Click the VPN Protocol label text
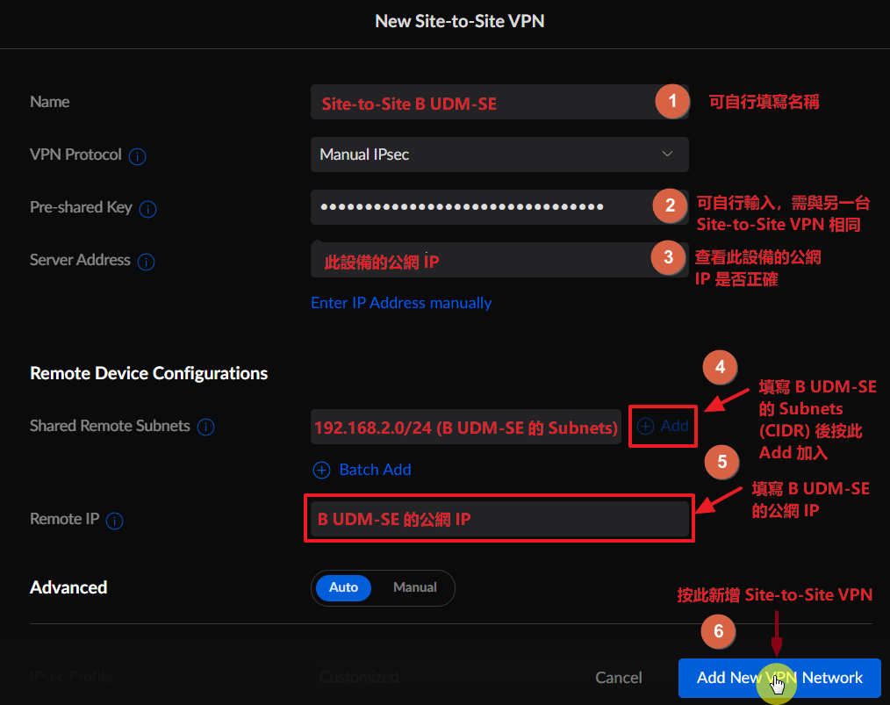The height and width of the screenshot is (705, 890). [75, 155]
